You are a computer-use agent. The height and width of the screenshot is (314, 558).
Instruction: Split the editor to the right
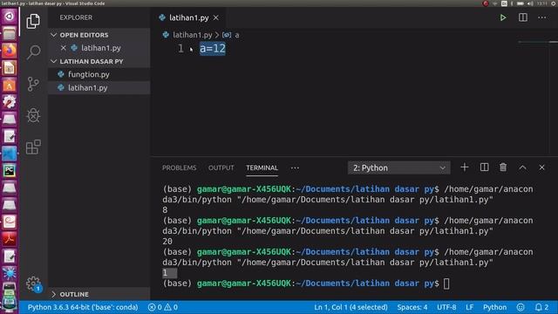click(523, 17)
